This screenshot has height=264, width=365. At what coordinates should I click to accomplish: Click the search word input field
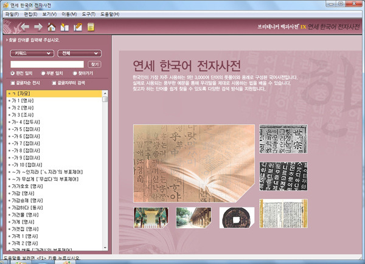47,64
